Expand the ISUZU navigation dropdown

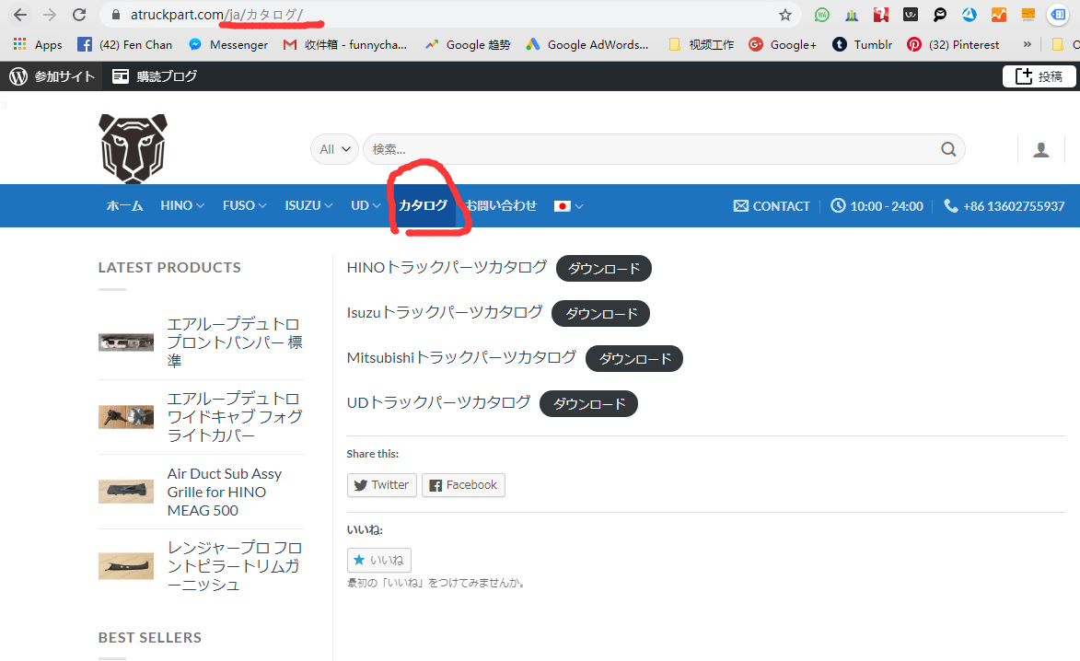[308, 206]
